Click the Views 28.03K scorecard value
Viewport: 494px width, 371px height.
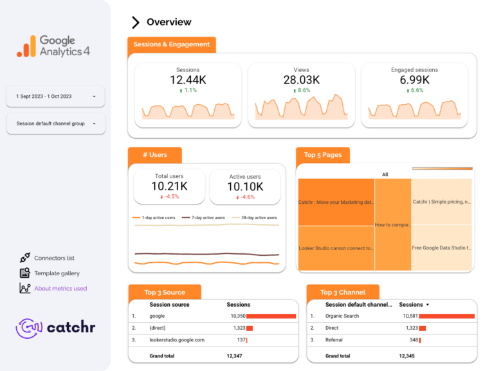(302, 80)
